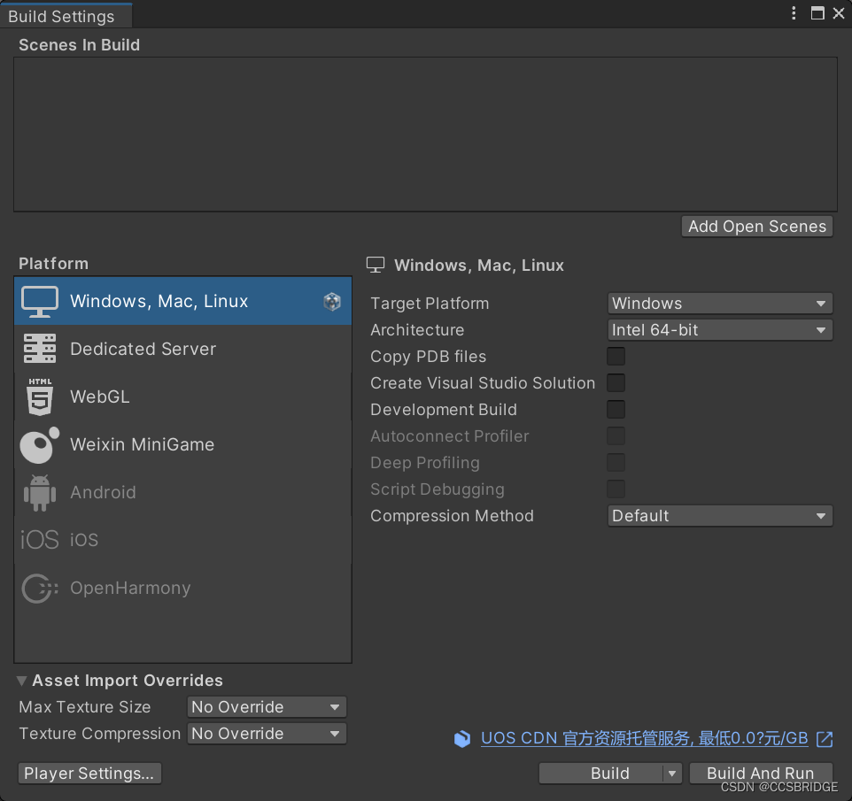852x801 pixels.
Task: Click the Create Visual Studio Solution label
Action: (483, 383)
